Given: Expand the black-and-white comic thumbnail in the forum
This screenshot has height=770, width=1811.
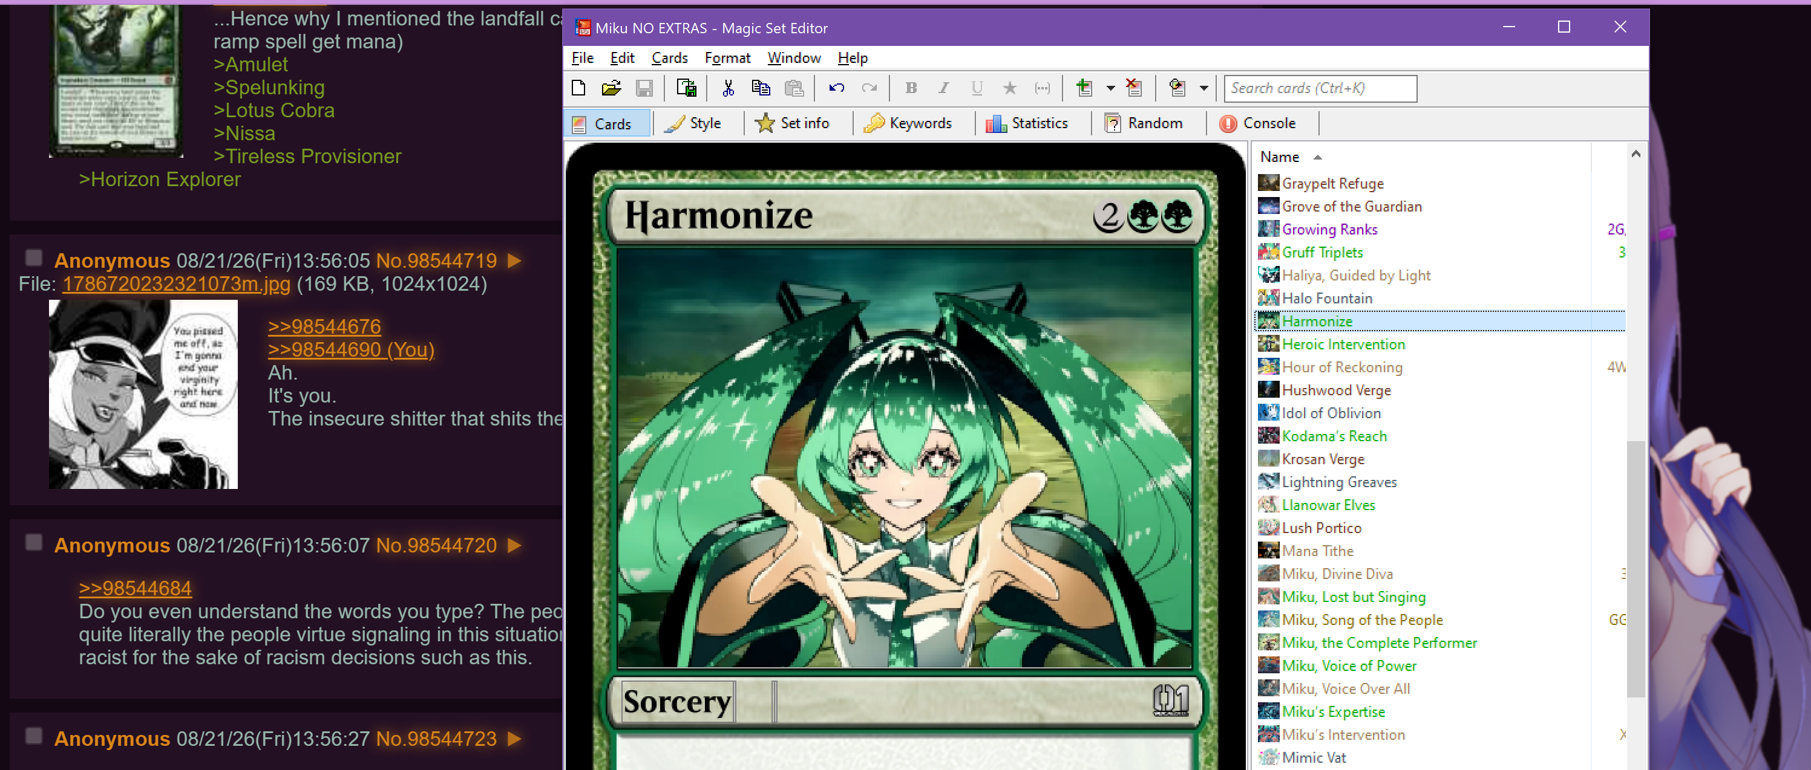Looking at the screenshot, I should point(143,394).
